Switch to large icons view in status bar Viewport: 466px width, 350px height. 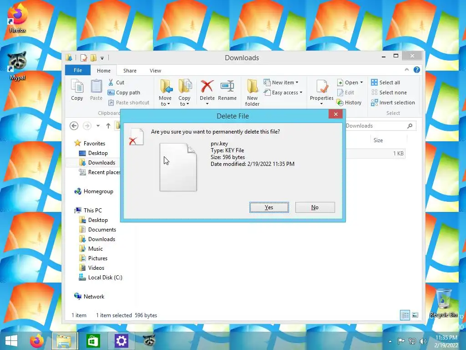tap(415, 315)
